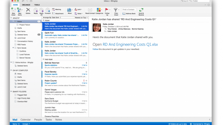Collapse the Inbox folder tree

(x=13, y=21)
